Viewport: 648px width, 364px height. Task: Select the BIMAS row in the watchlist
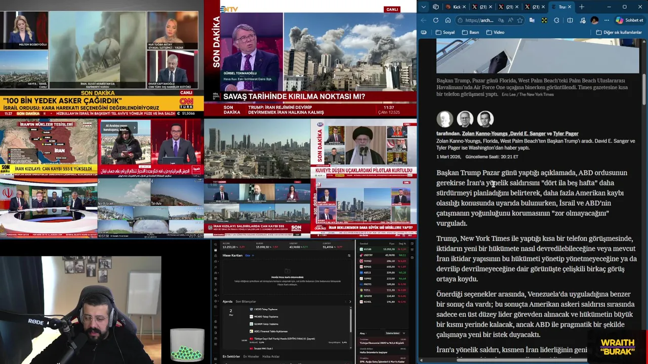coord(383,267)
